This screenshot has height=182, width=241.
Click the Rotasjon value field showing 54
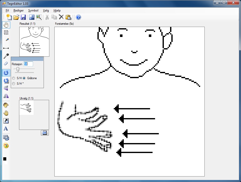pyautogui.click(x=28, y=64)
